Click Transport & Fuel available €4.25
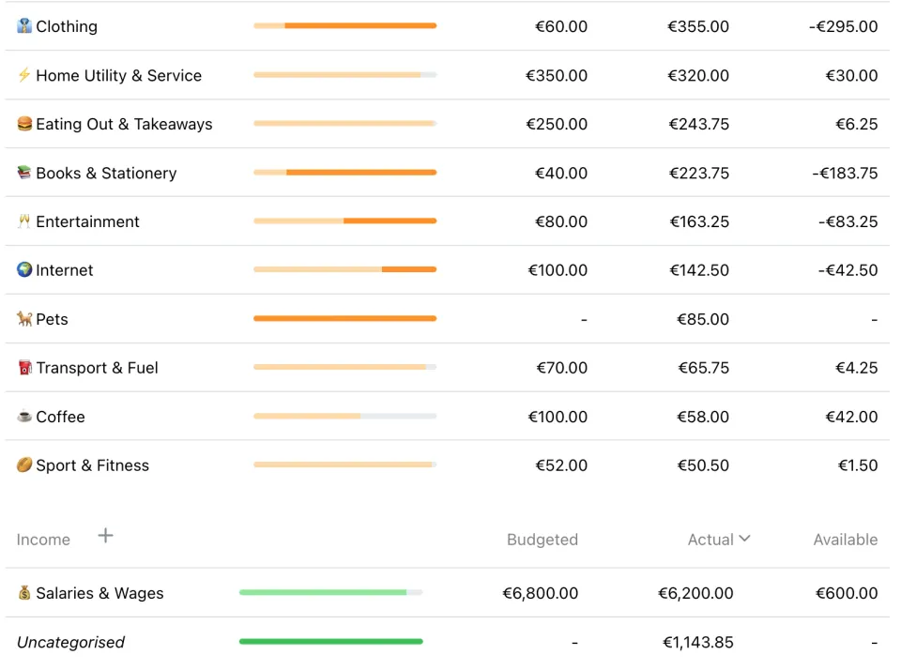 pyautogui.click(x=856, y=368)
